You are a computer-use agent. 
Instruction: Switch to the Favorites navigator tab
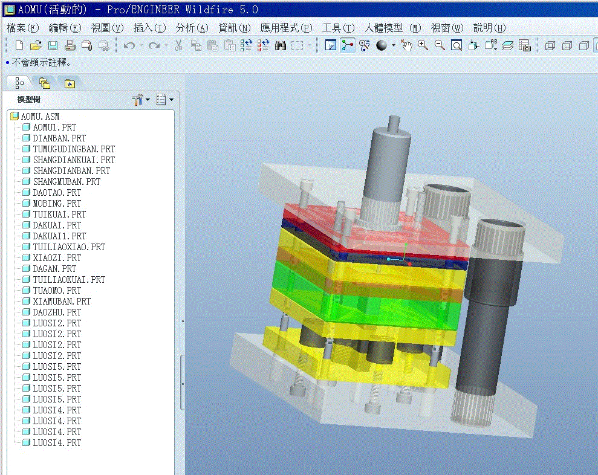coord(70,83)
